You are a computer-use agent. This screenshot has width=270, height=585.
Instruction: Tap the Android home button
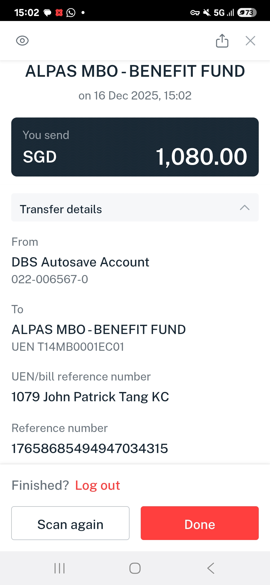pos(135,568)
